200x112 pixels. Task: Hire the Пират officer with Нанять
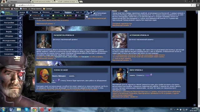point(132,75)
